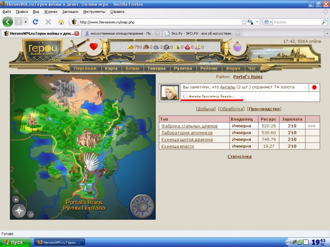This screenshot has height=247, width=330.
Task: Open the пуск Start menu
Action: tap(15, 242)
